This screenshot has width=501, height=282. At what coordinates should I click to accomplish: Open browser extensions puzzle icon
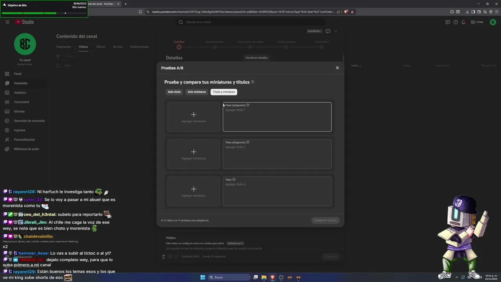(x=452, y=12)
